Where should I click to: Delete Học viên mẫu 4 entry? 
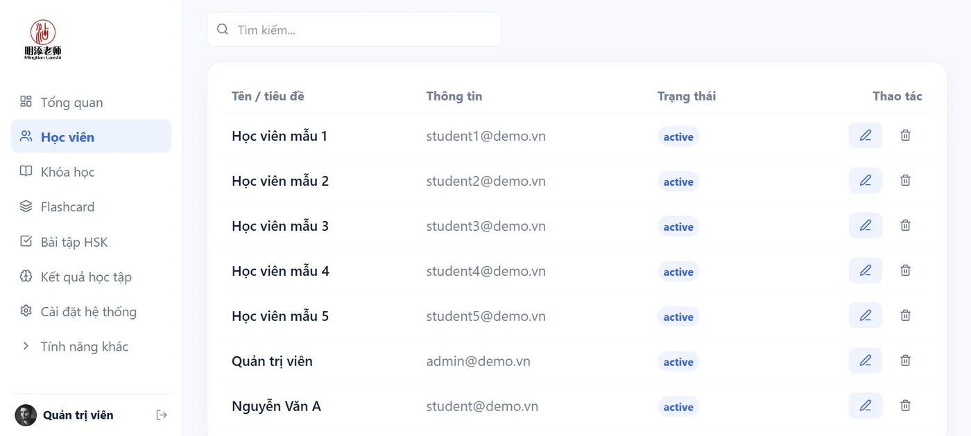pyautogui.click(x=905, y=270)
